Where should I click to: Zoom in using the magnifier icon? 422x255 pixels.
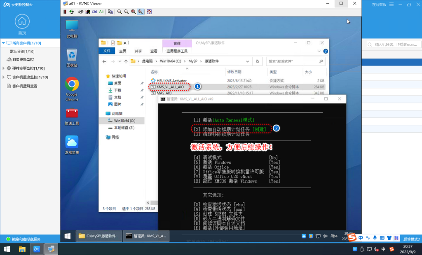point(120,12)
